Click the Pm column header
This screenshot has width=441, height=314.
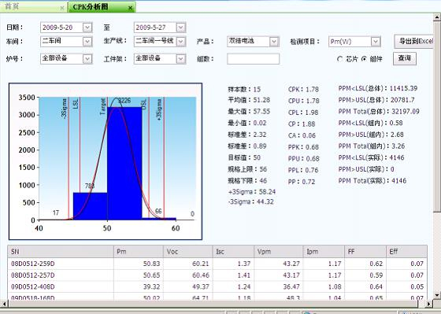click(x=139, y=252)
